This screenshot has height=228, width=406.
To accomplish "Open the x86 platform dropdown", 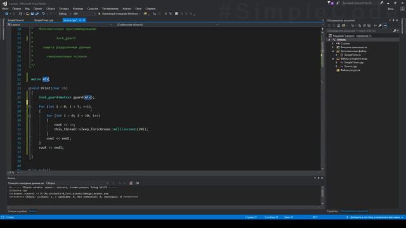I will click(84, 14).
